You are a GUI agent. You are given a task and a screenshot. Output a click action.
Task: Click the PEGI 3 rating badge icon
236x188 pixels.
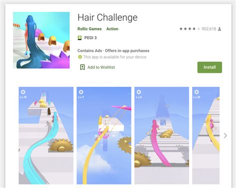point(80,38)
